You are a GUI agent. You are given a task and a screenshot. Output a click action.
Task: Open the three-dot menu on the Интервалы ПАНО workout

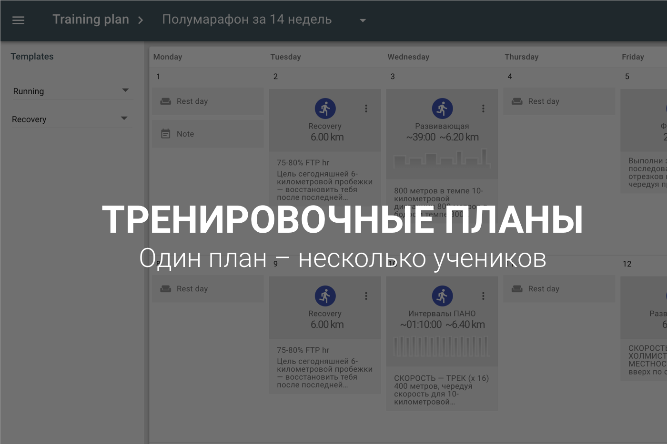click(483, 296)
